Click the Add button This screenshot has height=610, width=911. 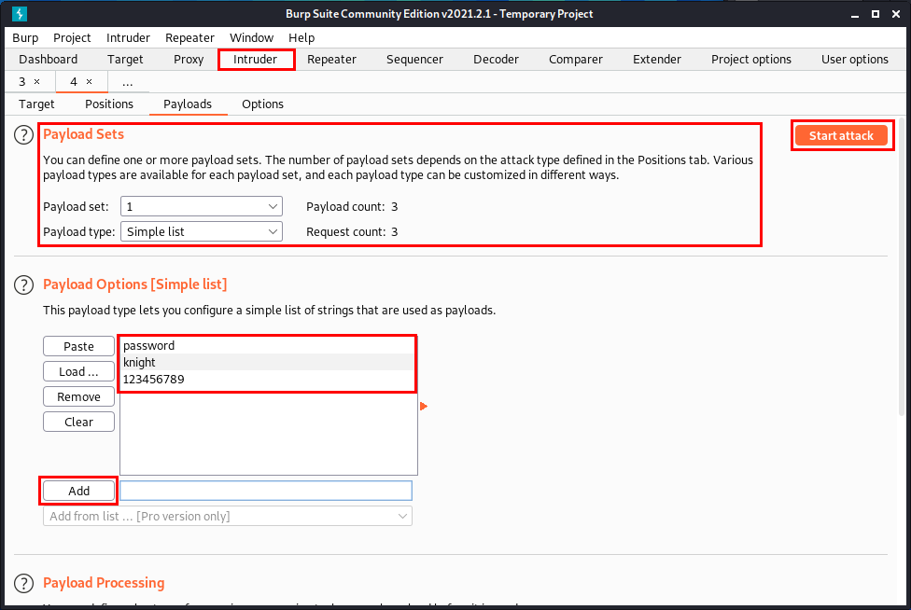tap(78, 491)
